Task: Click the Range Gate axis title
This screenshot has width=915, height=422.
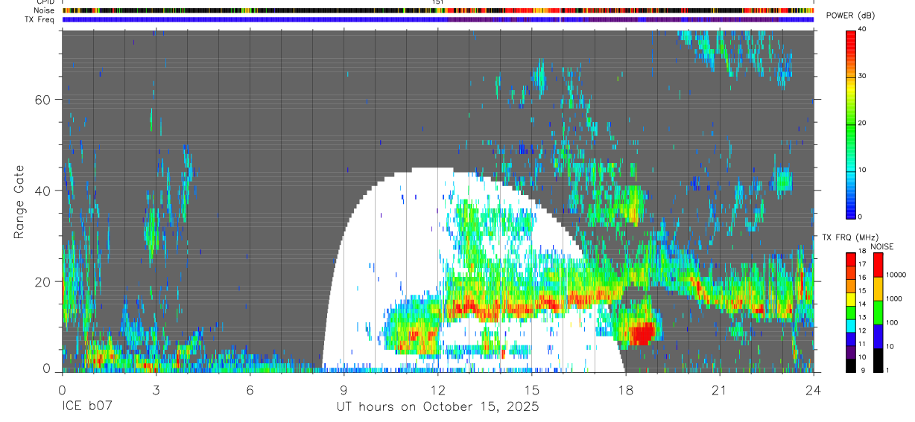Action: [19, 202]
